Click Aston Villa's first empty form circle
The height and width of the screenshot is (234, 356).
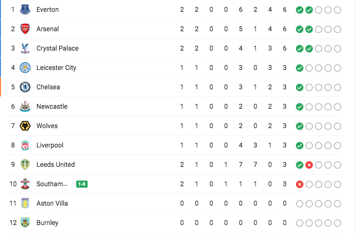(299, 203)
